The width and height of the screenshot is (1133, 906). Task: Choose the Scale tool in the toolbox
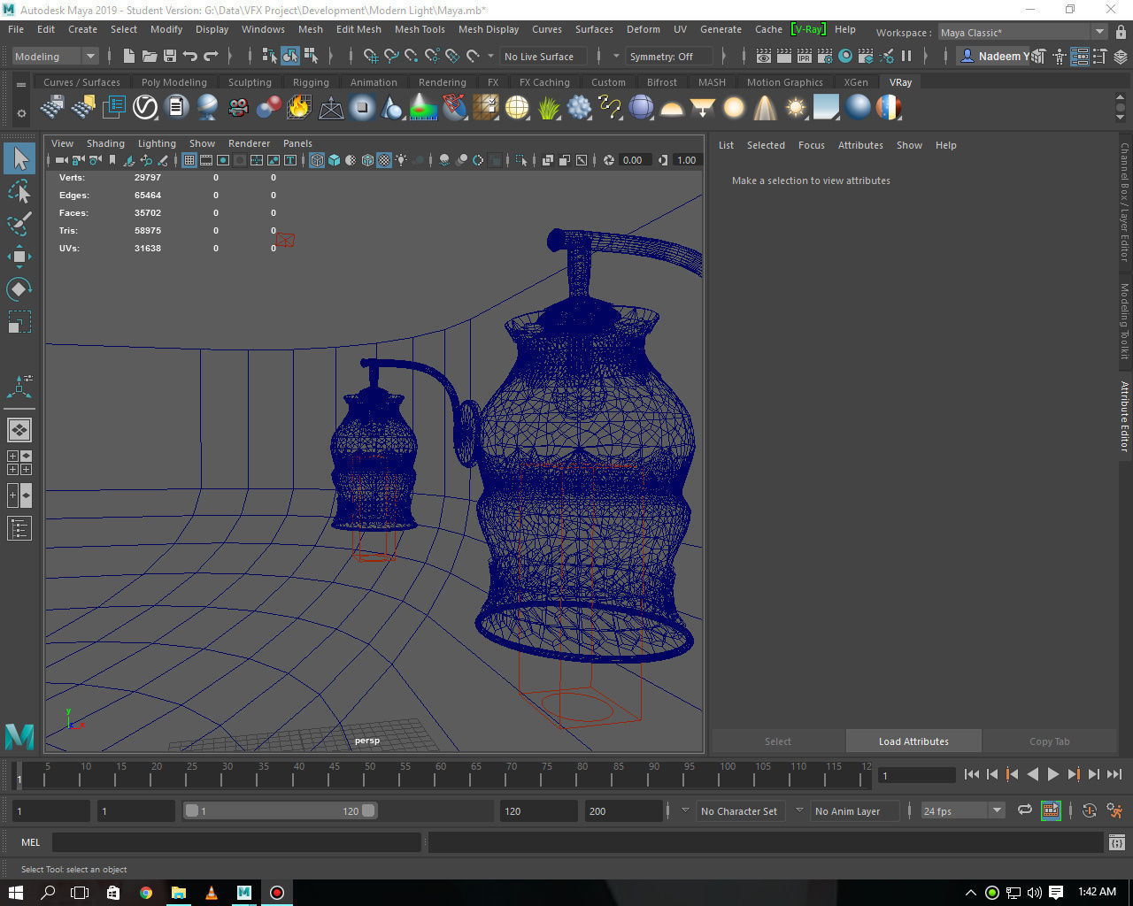pyautogui.click(x=19, y=322)
